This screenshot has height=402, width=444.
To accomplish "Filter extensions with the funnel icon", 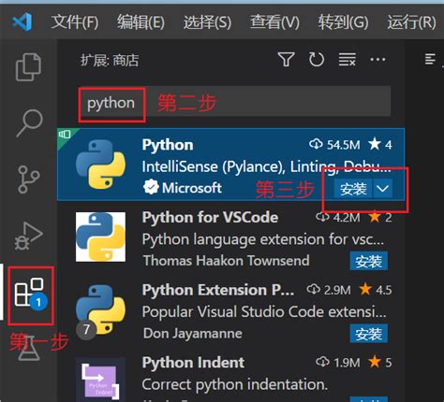I will click(x=286, y=59).
